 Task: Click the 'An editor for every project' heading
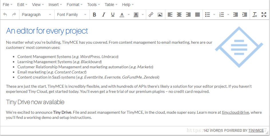[x=47, y=31]
